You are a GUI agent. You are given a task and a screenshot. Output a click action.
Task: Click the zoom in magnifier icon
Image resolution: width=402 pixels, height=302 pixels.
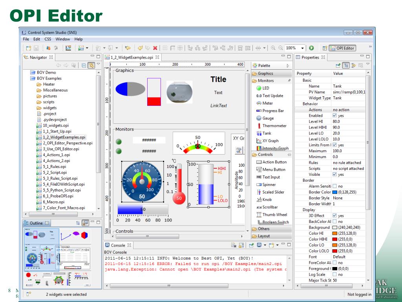tap(273, 48)
